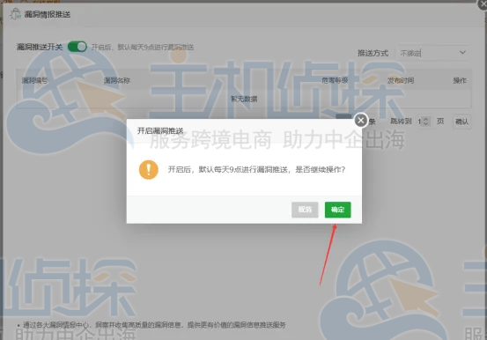Click the 确认 page-jump button

pos(461,122)
